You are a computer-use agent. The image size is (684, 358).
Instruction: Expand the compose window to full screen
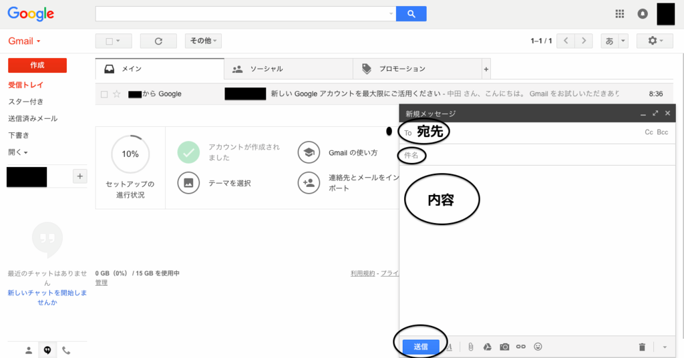click(655, 114)
